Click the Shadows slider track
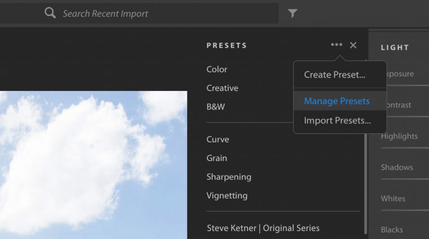Screen dimensions: 429x239 pos(405,179)
